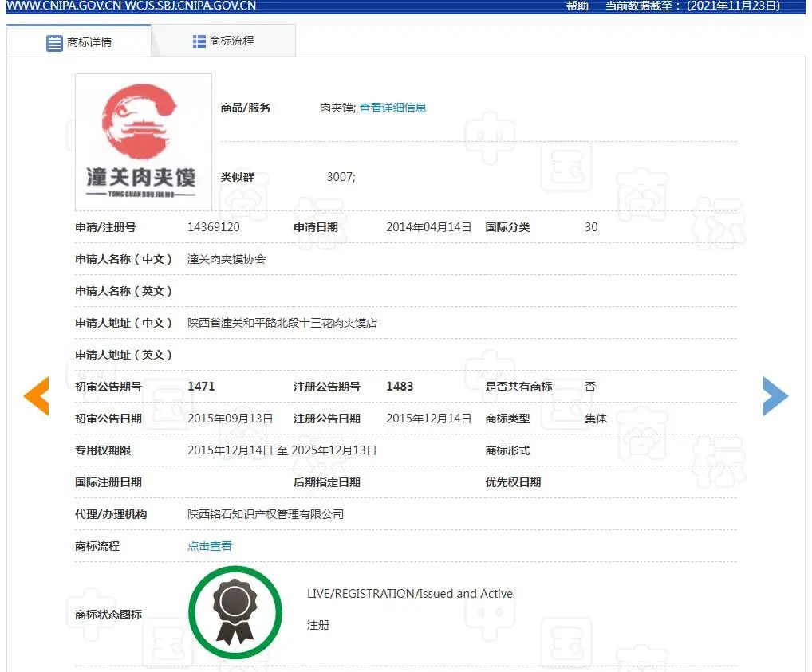Open the 查看详细信息 link
Screen dimensions: 812x672
pos(392,108)
